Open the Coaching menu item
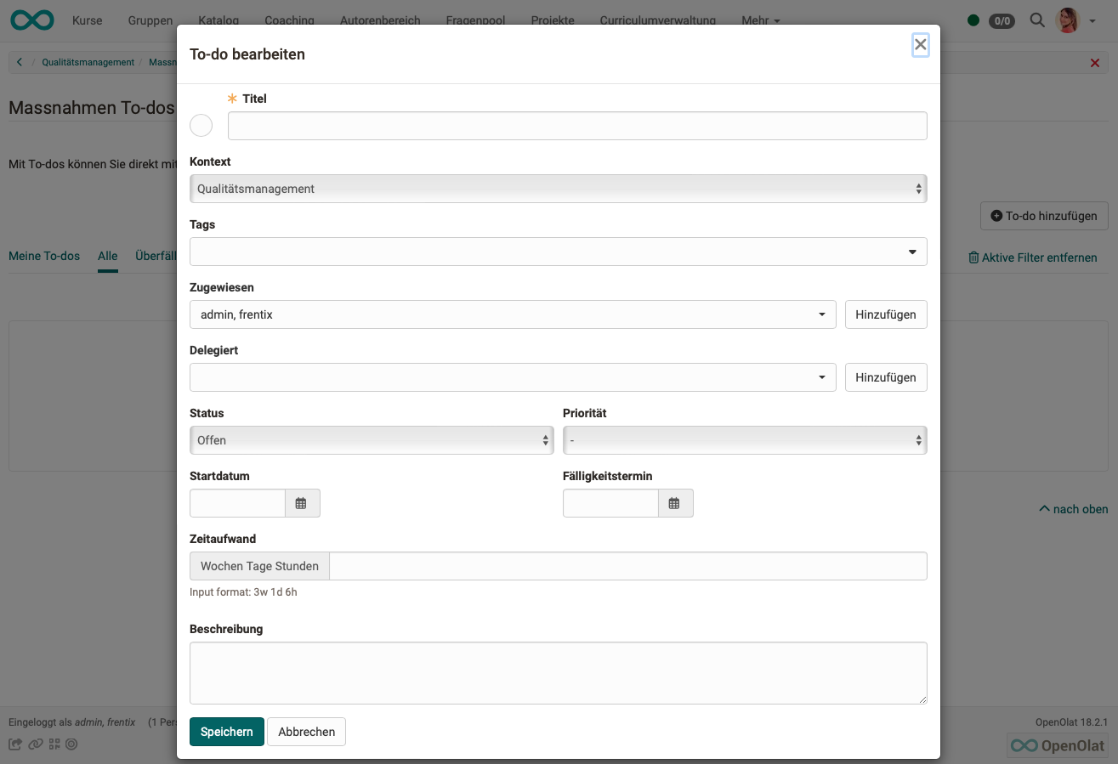This screenshot has width=1118, height=764. (289, 20)
